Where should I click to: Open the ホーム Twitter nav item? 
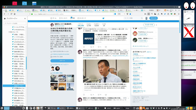[x=54, y=18]
